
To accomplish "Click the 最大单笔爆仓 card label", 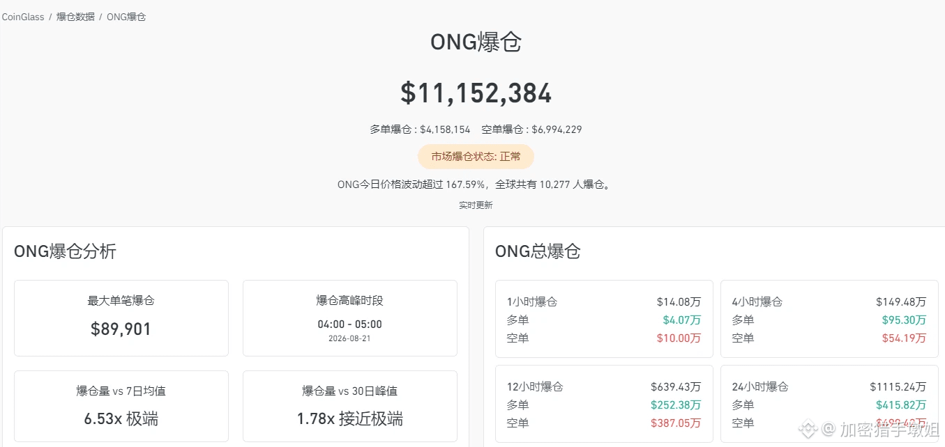I will (x=121, y=301).
